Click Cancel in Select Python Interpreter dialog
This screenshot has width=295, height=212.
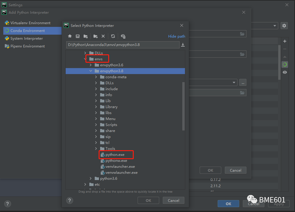pos(174,201)
